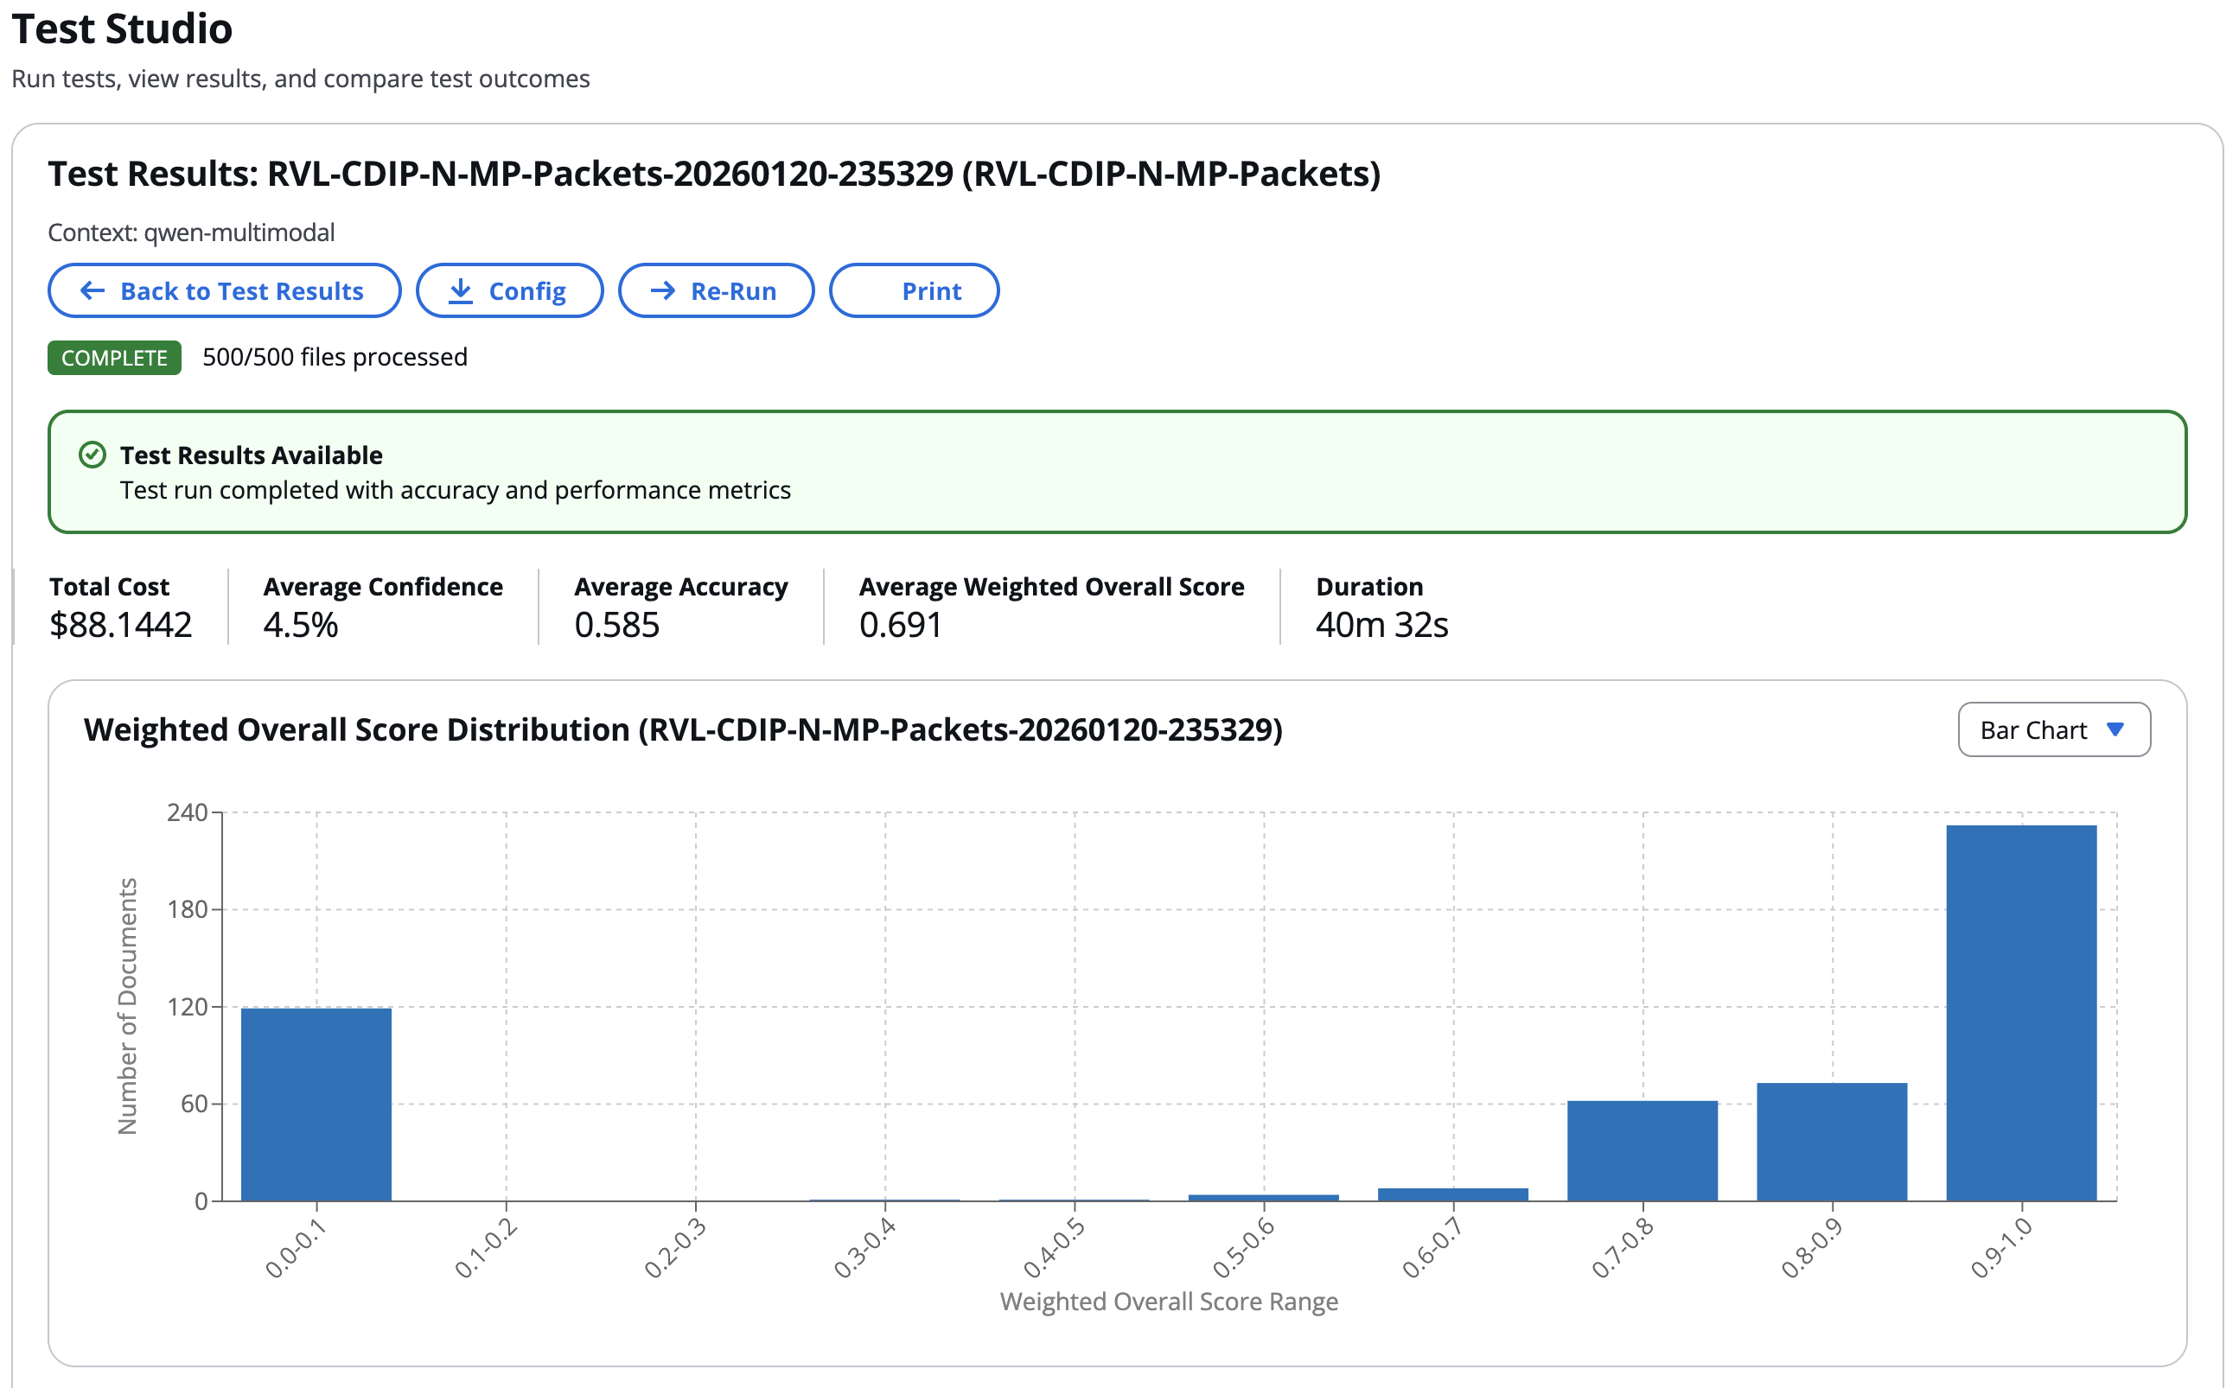This screenshot has height=1388, width=2239.
Task: Select the 0.8-0.9 range bar
Action: click(1832, 1141)
